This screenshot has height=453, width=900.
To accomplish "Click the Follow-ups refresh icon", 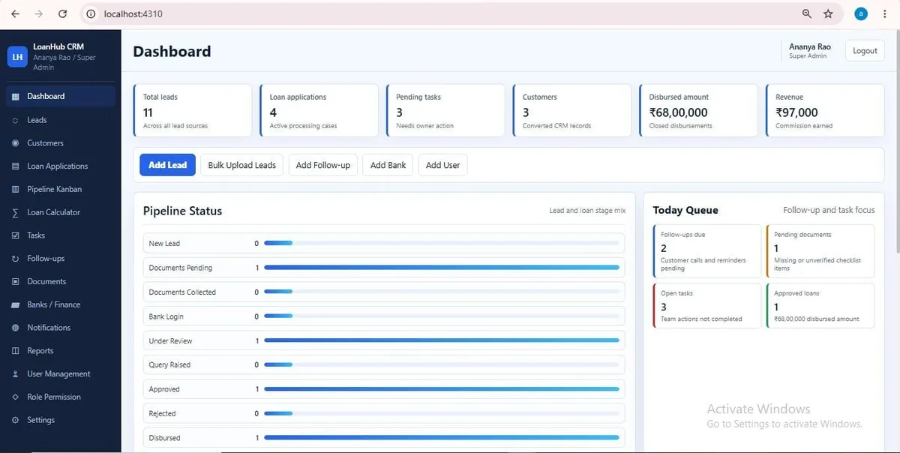I will coord(16,259).
